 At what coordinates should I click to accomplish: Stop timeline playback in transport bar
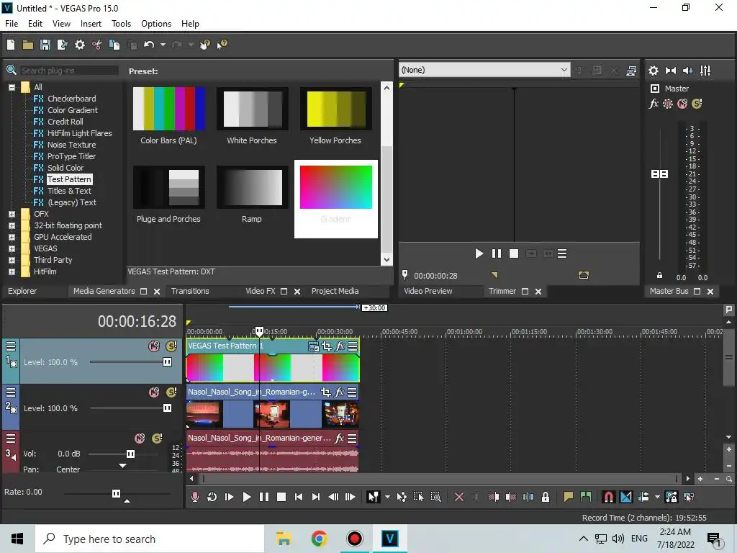(x=281, y=497)
